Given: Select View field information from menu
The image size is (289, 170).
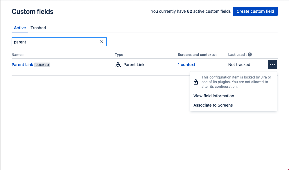Looking at the screenshot, I should (x=213, y=96).
